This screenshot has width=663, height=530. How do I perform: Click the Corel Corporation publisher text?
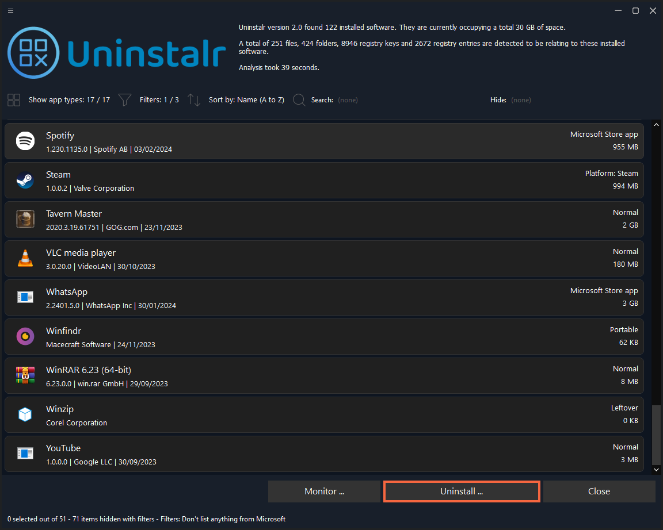77,423
